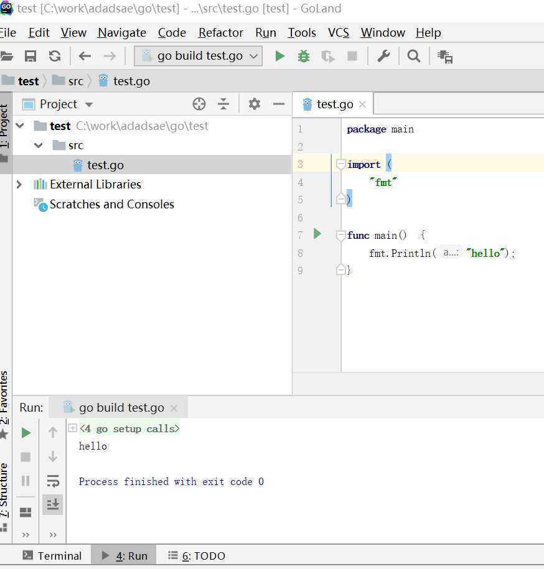The width and height of the screenshot is (544, 569).
Task: Open the Terminal tool window
Action: click(52, 555)
